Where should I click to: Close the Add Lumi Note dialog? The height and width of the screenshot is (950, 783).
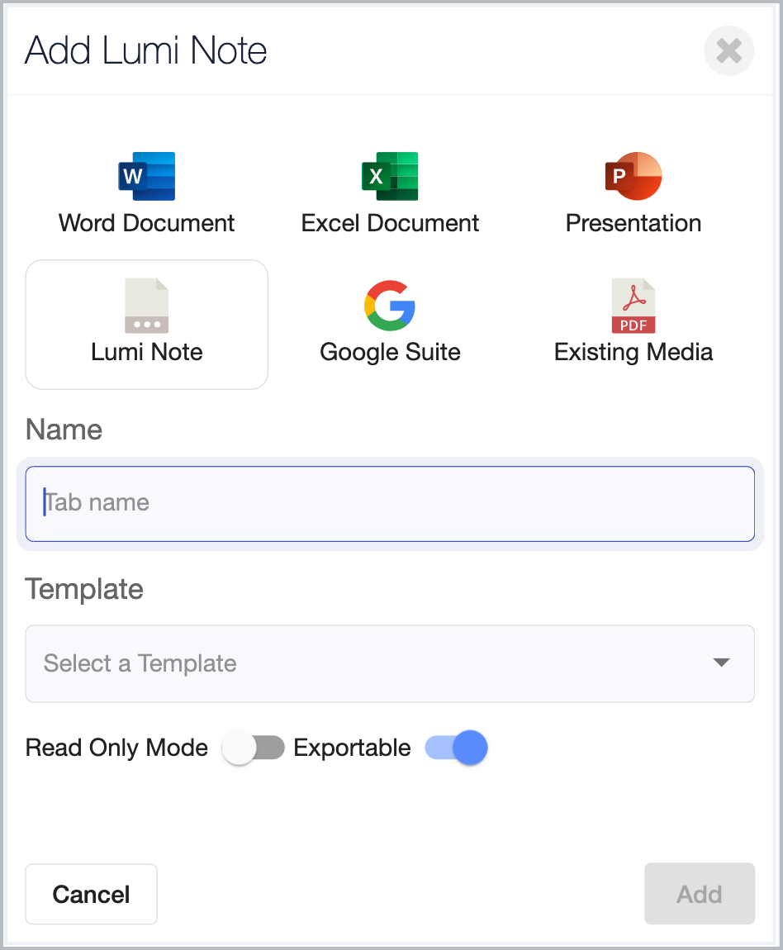click(729, 51)
